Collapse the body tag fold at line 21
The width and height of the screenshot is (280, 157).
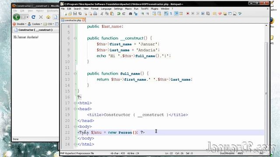click(x=75, y=126)
